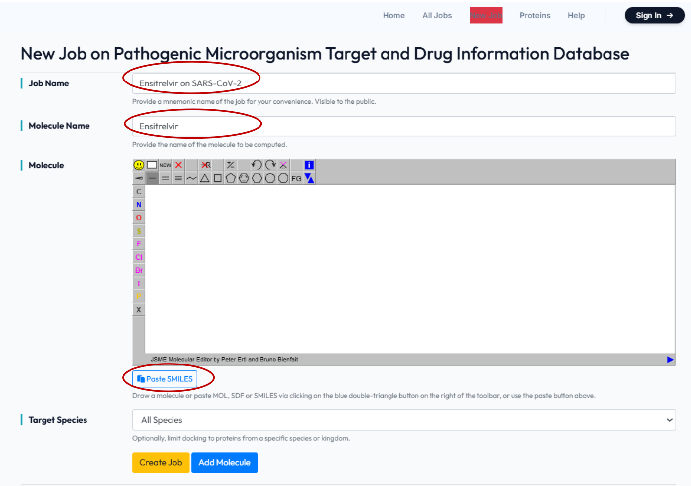The height and width of the screenshot is (486, 691).
Task: Click the blue double-triangle paste menu button
Action: (x=309, y=178)
